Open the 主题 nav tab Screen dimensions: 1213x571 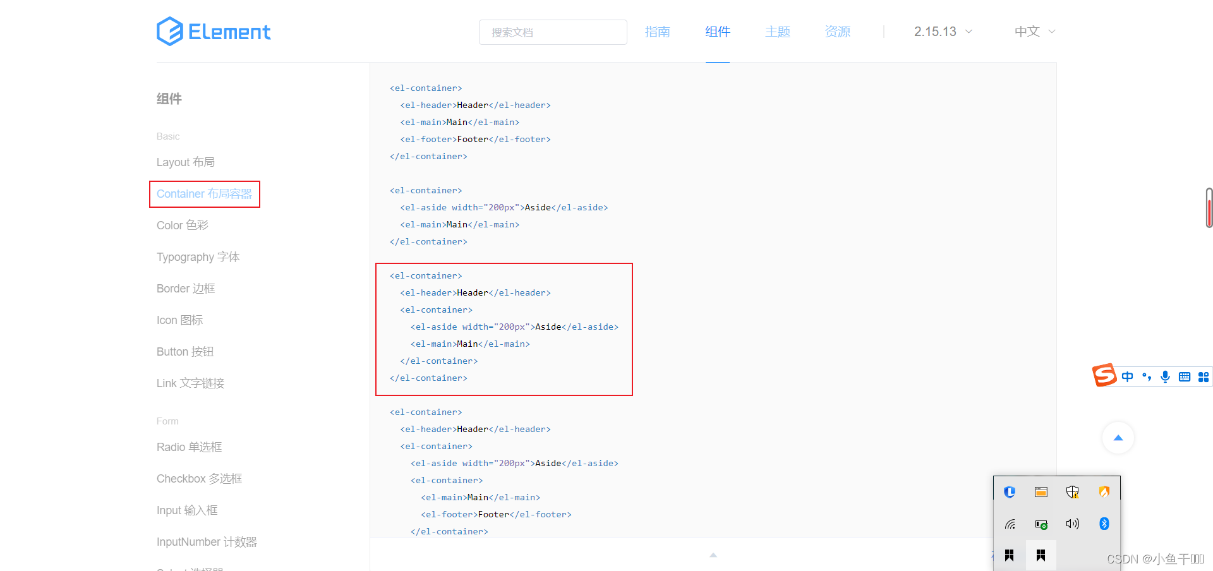(x=778, y=32)
